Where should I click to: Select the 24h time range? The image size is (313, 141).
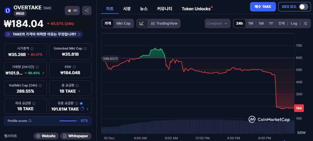click(x=239, y=23)
